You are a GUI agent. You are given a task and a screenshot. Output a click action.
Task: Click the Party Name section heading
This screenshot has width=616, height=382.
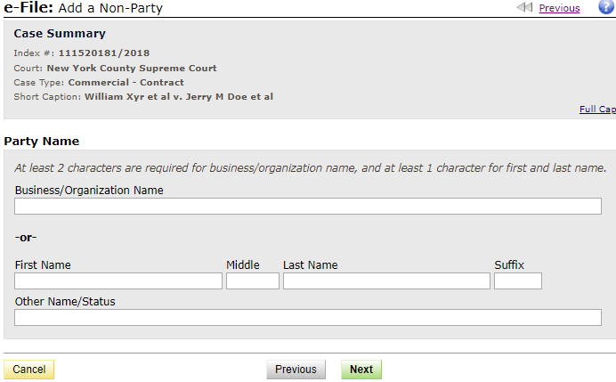click(42, 141)
